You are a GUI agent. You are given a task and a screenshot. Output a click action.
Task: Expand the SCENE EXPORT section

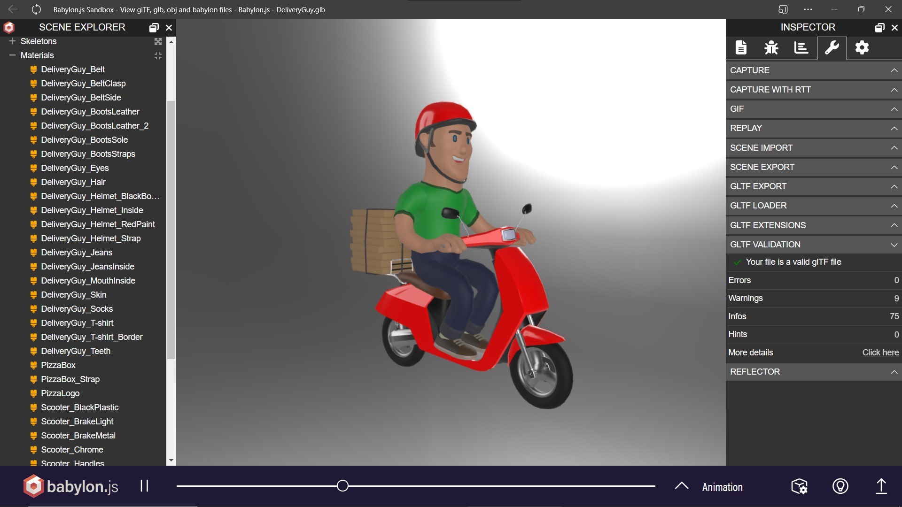(814, 167)
